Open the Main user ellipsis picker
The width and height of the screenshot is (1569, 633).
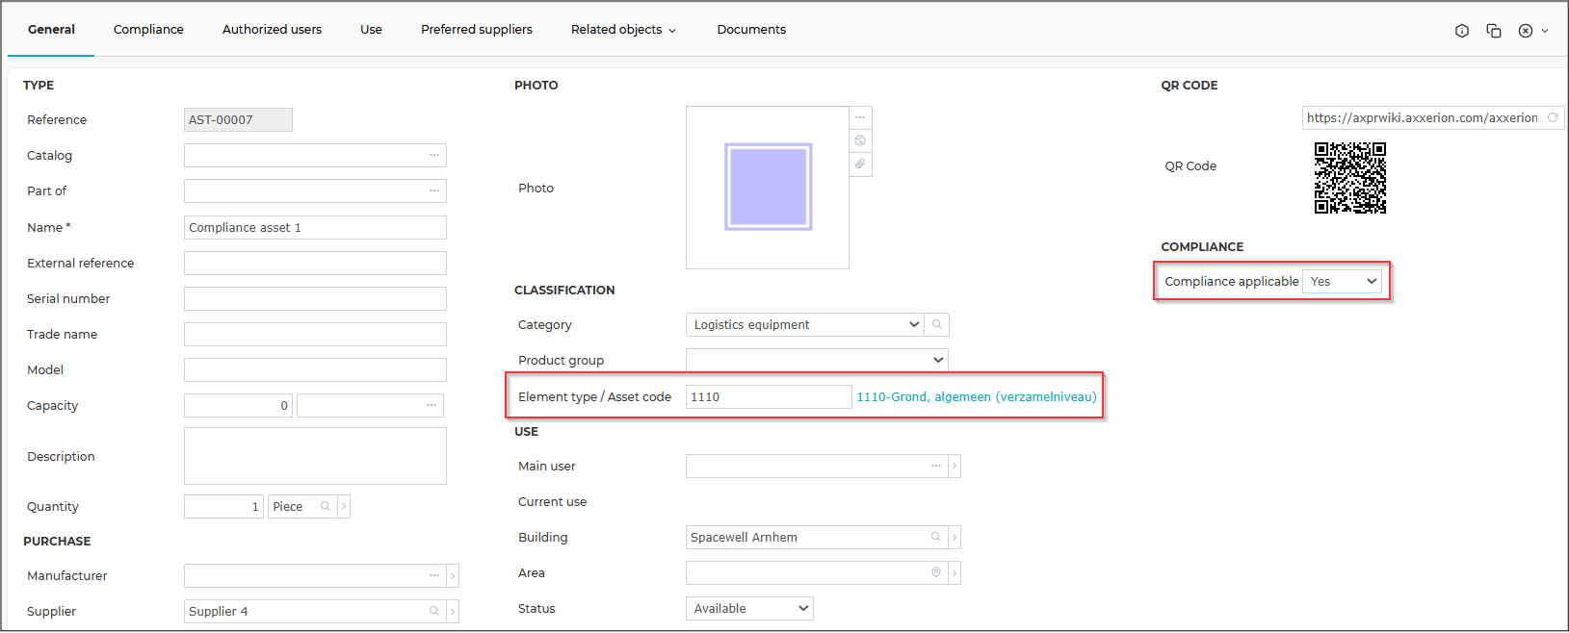936,466
